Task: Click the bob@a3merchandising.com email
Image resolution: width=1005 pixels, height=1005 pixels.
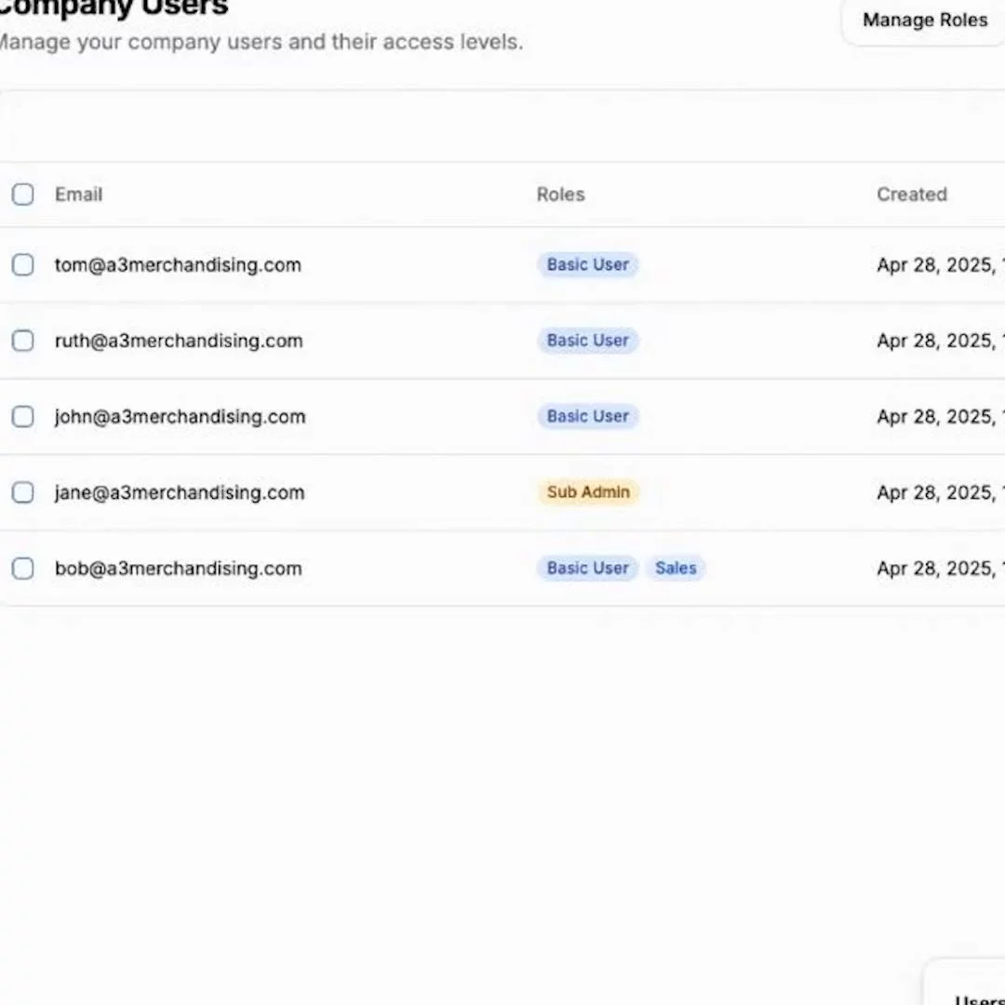Action: pos(179,569)
